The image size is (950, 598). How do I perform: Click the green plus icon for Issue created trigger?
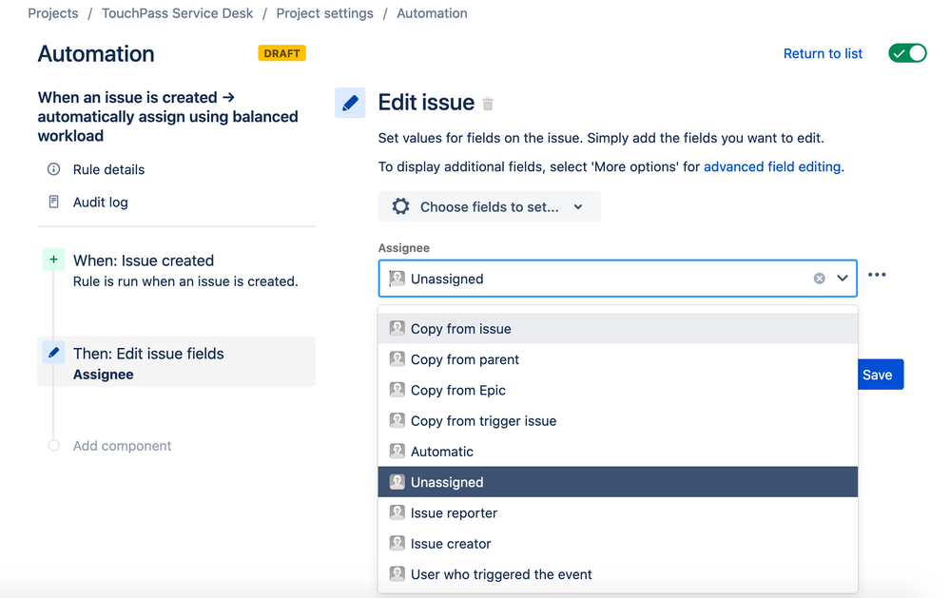tap(53, 260)
